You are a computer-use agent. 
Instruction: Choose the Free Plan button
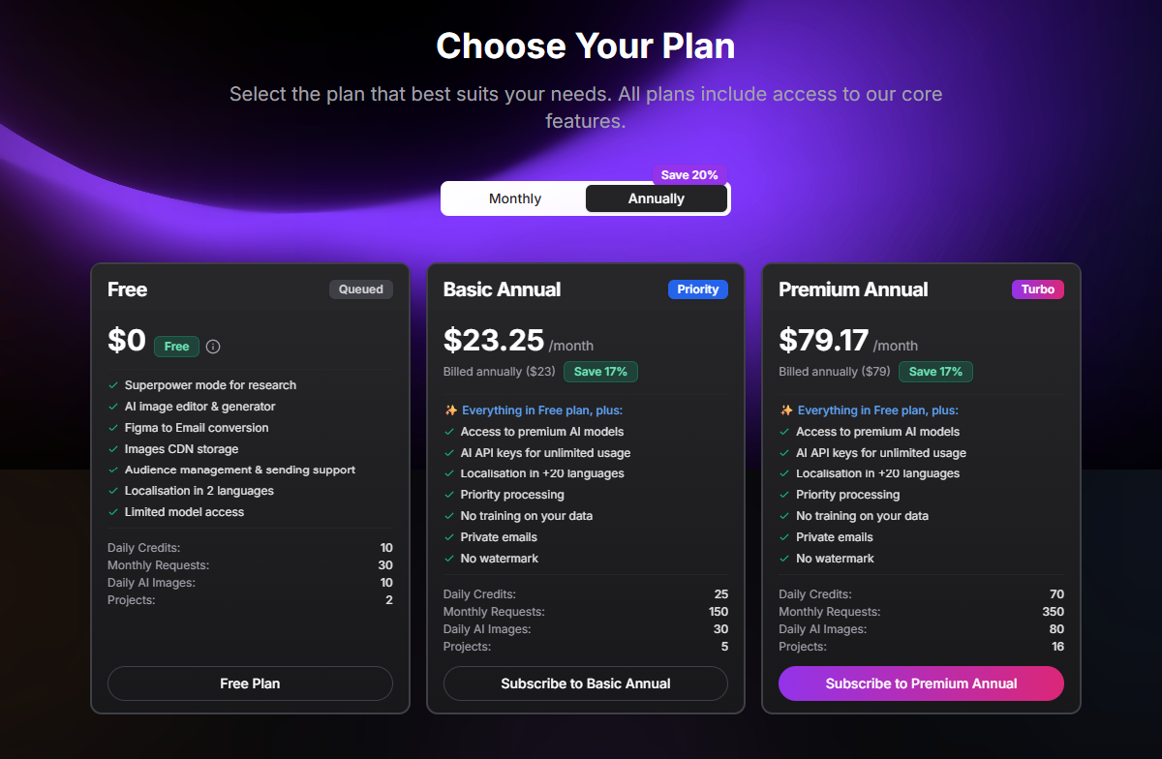pos(250,683)
